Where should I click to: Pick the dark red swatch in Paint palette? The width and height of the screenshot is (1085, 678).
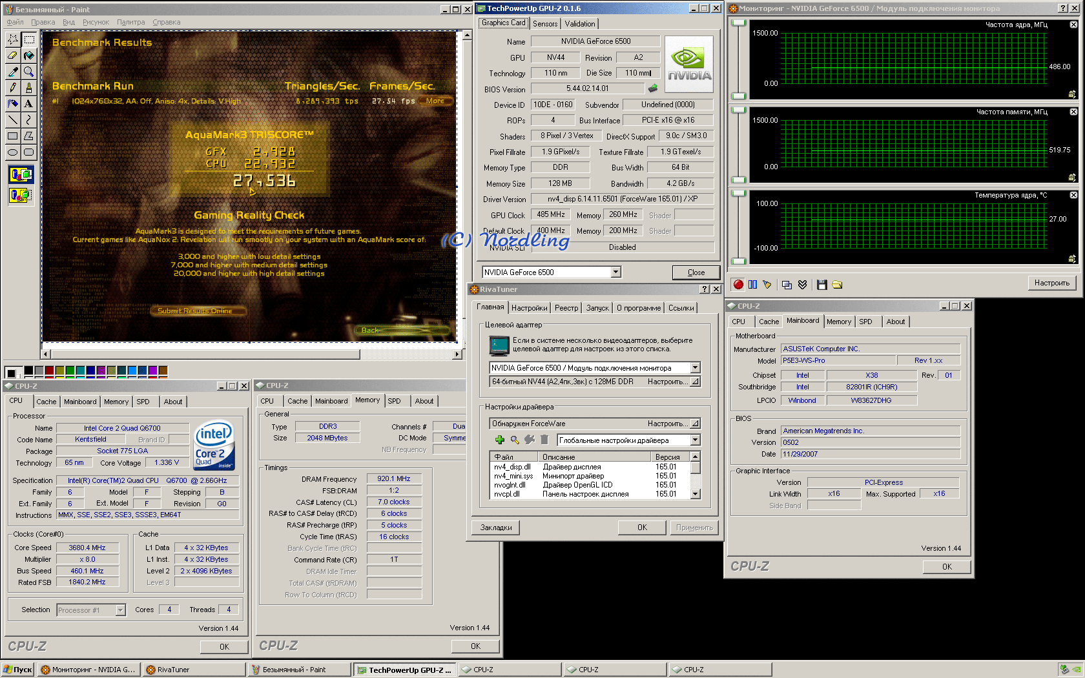pyautogui.click(x=49, y=371)
